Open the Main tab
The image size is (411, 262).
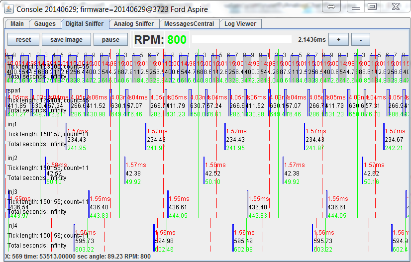pyautogui.click(x=17, y=24)
